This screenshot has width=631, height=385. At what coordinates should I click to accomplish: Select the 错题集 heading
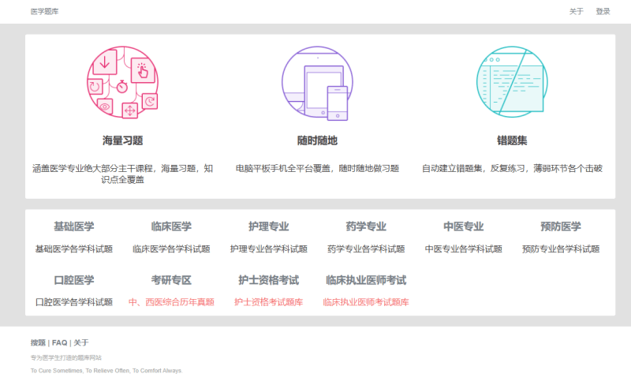point(512,140)
